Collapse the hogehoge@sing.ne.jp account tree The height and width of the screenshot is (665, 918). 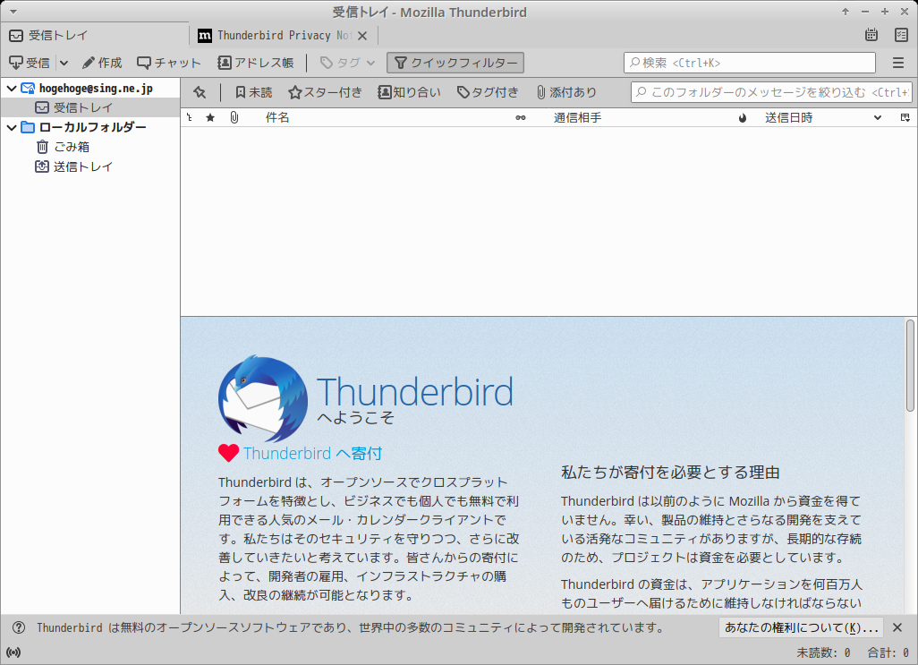(12, 89)
